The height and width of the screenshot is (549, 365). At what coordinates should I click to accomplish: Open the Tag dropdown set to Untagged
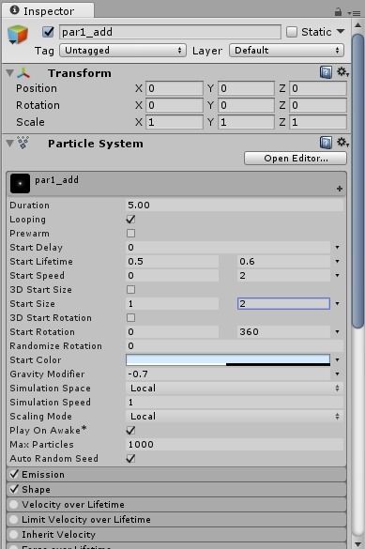[123, 51]
